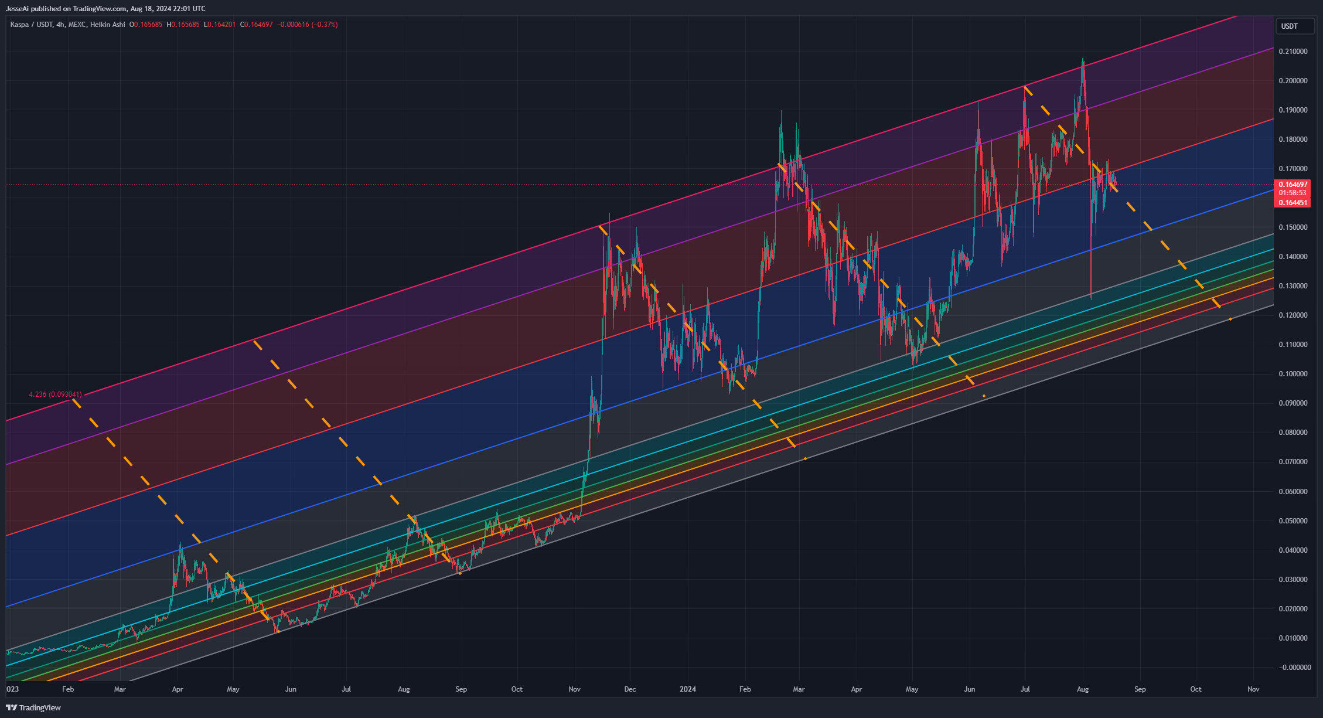Open the USDT currency selector
This screenshot has width=1323, height=718.
click(x=1295, y=26)
